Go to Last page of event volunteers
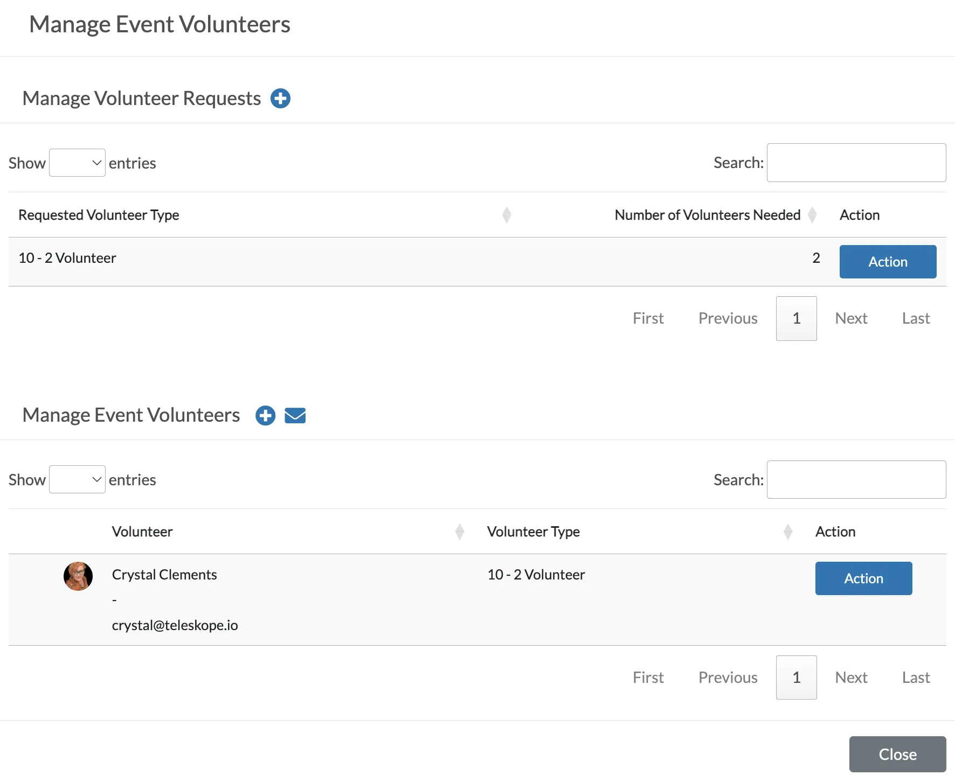The image size is (955, 782). (x=916, y=678)
